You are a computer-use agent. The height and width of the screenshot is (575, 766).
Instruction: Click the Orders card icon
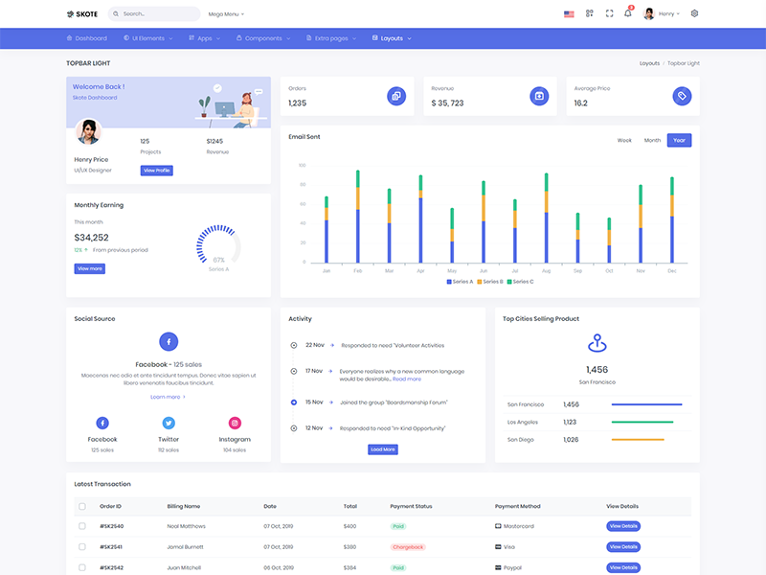click(x=396, y=96)
